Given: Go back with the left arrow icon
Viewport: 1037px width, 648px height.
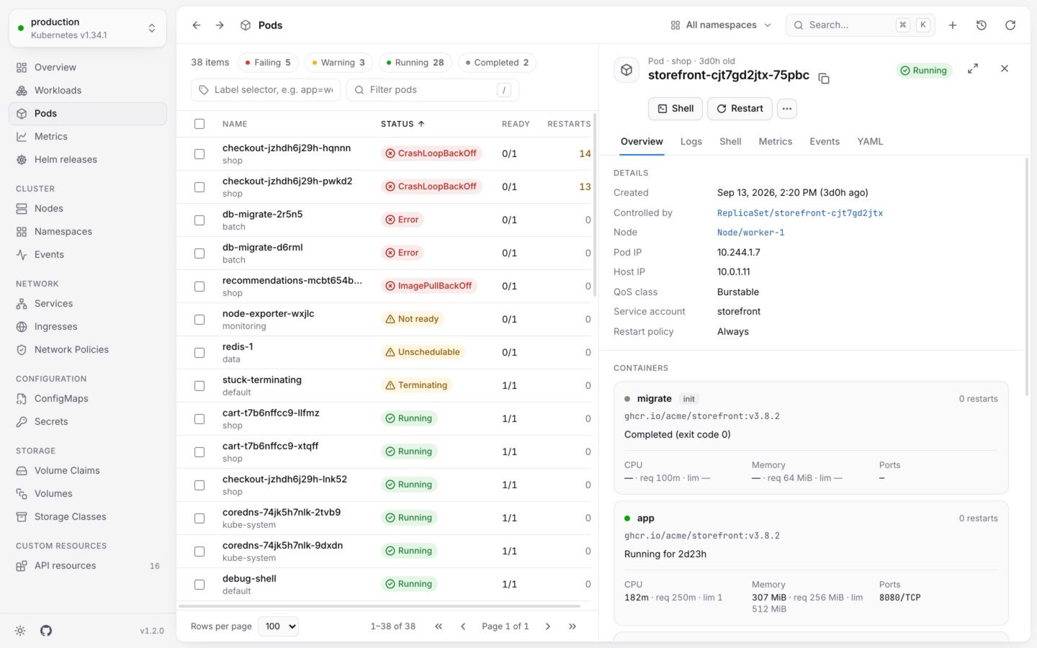Looking at the screenshot, I should [x=197, y=25].
